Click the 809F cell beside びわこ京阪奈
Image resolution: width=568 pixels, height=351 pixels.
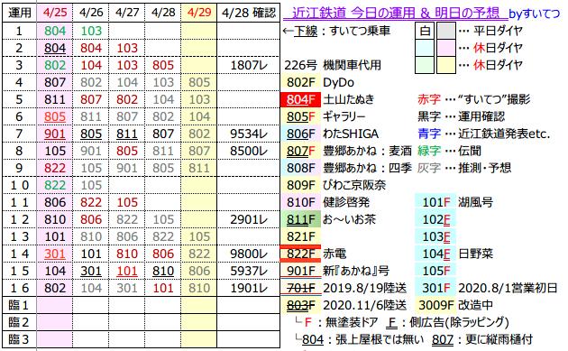[300, 185]
